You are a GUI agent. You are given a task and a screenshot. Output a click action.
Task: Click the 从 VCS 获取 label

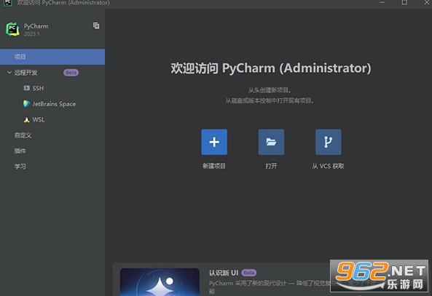(328, 166)
